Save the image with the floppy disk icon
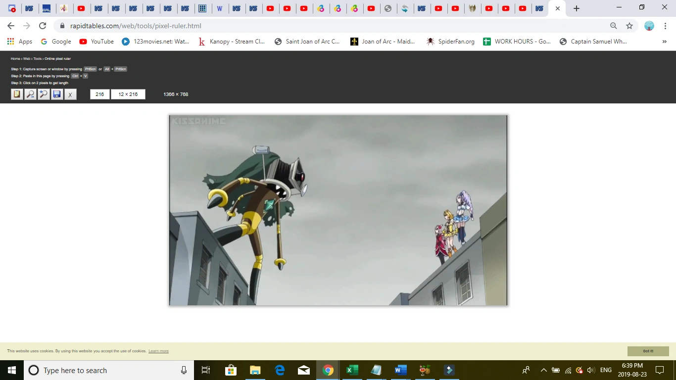Viewport: 676px width, 380px height. 57,94
